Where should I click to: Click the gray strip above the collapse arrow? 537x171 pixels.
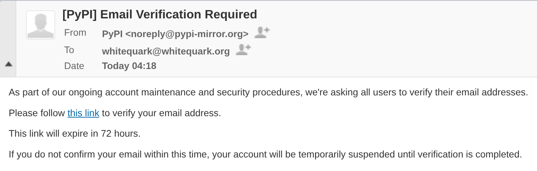click(x=8, y=31)
